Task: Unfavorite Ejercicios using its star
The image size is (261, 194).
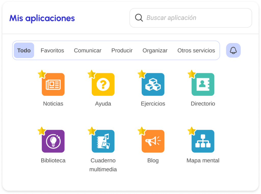Action: click(142, 74)
